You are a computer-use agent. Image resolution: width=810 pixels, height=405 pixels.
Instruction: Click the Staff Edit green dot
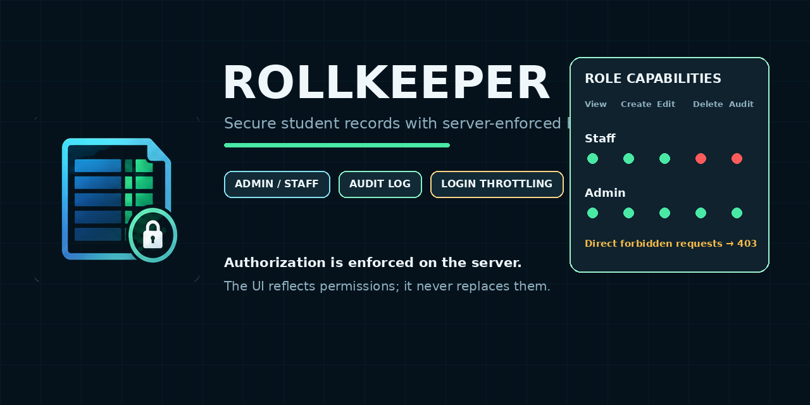pos(664,159)
